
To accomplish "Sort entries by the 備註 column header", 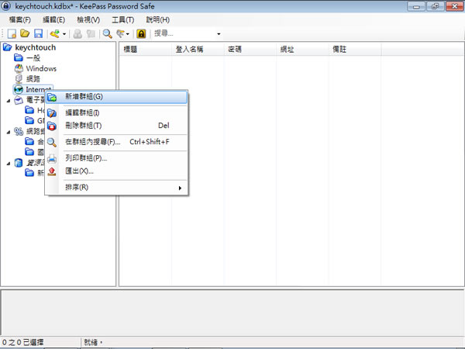I will coord(355,50).
